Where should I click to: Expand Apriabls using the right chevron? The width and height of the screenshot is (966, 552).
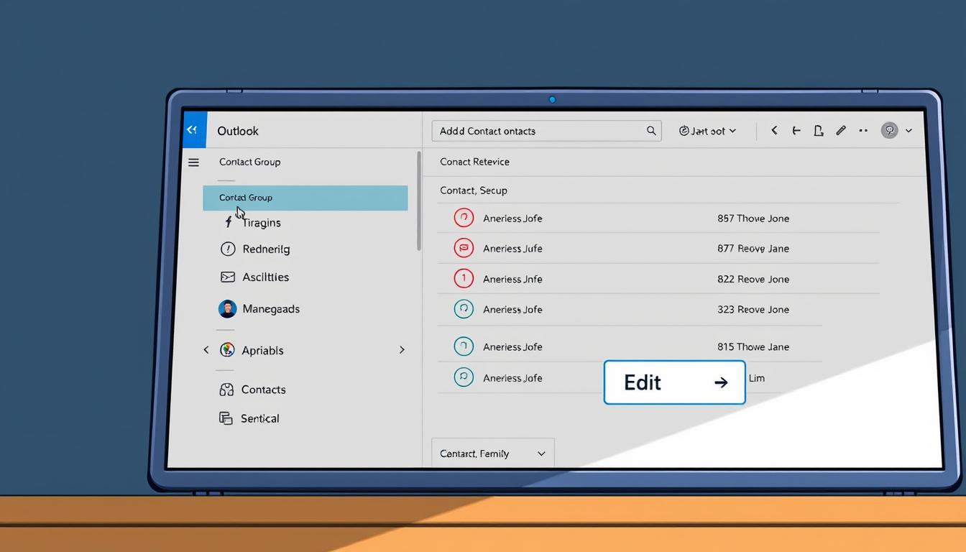pos(402,349)
